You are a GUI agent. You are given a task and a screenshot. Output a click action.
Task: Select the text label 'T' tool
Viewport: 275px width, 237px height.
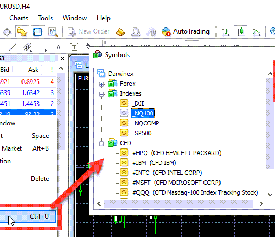pyautogui.click(x=74, y=47)
